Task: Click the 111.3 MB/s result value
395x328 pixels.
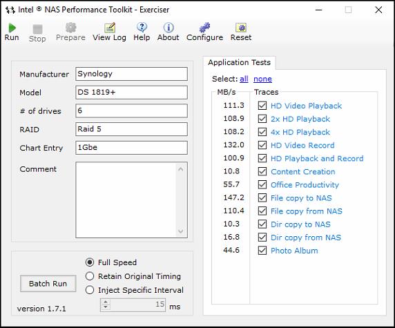Action: (234, 105)
